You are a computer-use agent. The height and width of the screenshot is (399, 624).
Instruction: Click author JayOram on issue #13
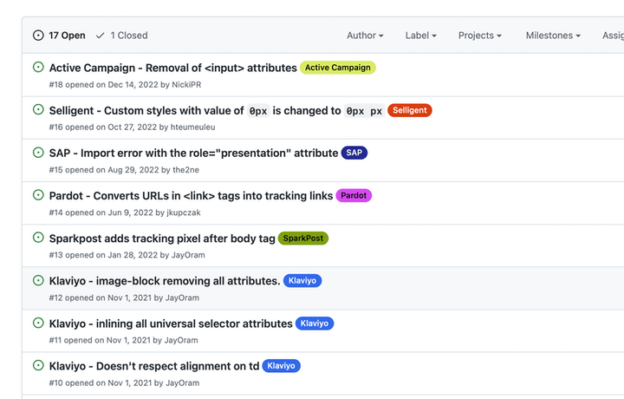(x=188, y=255)
